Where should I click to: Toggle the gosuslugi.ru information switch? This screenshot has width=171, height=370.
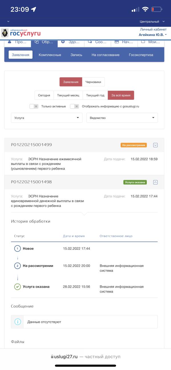point(74,106)
